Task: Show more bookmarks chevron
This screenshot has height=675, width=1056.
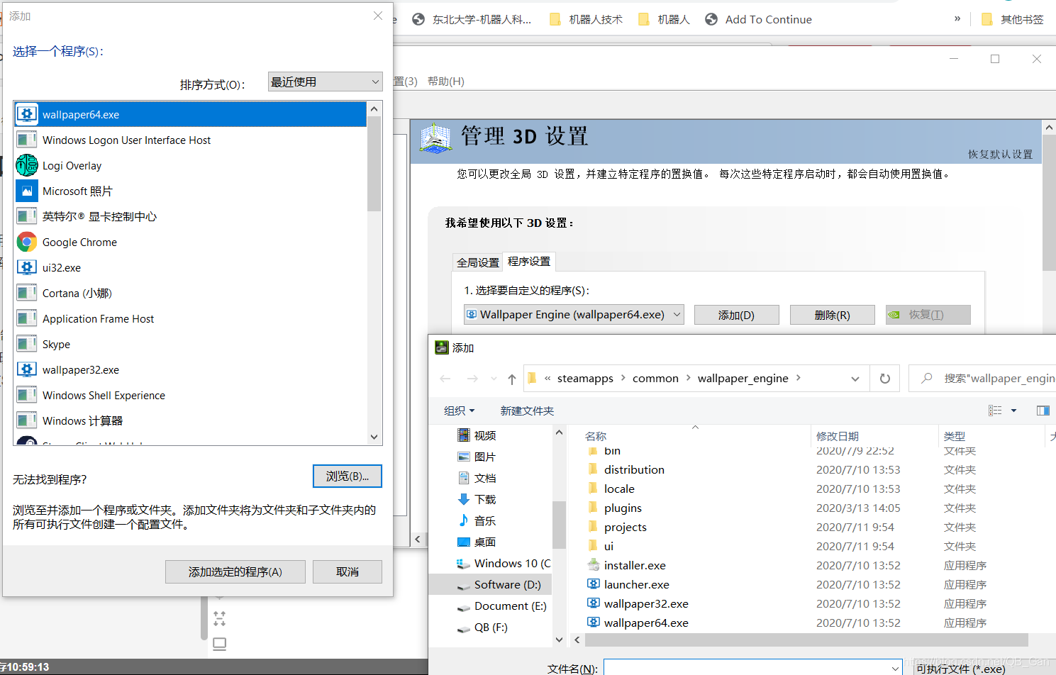Action: [957, 18]
